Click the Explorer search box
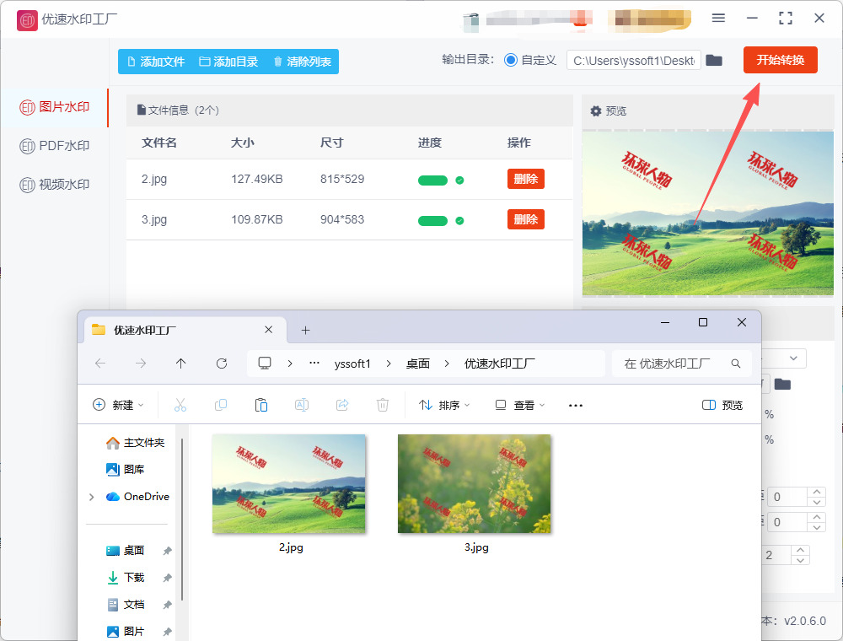The height and width of the screenshot is (641, 843). pyautogui.click(x=681, y=364)
